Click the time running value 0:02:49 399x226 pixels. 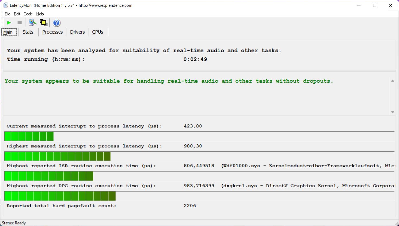coord(195,59)
